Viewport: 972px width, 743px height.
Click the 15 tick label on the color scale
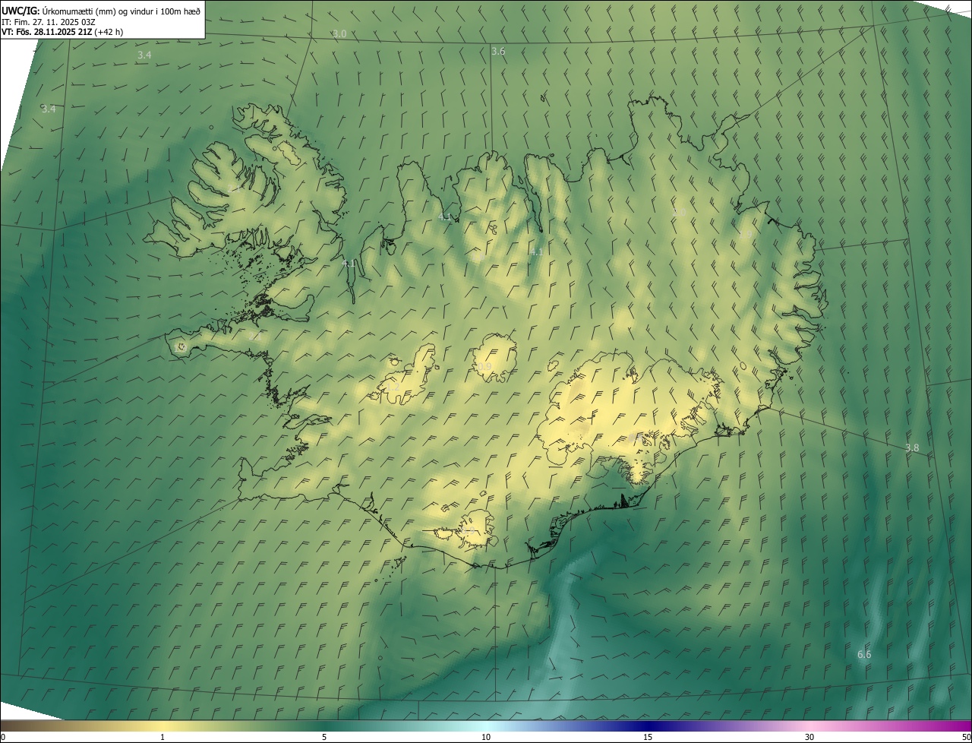tap(648, 737)
